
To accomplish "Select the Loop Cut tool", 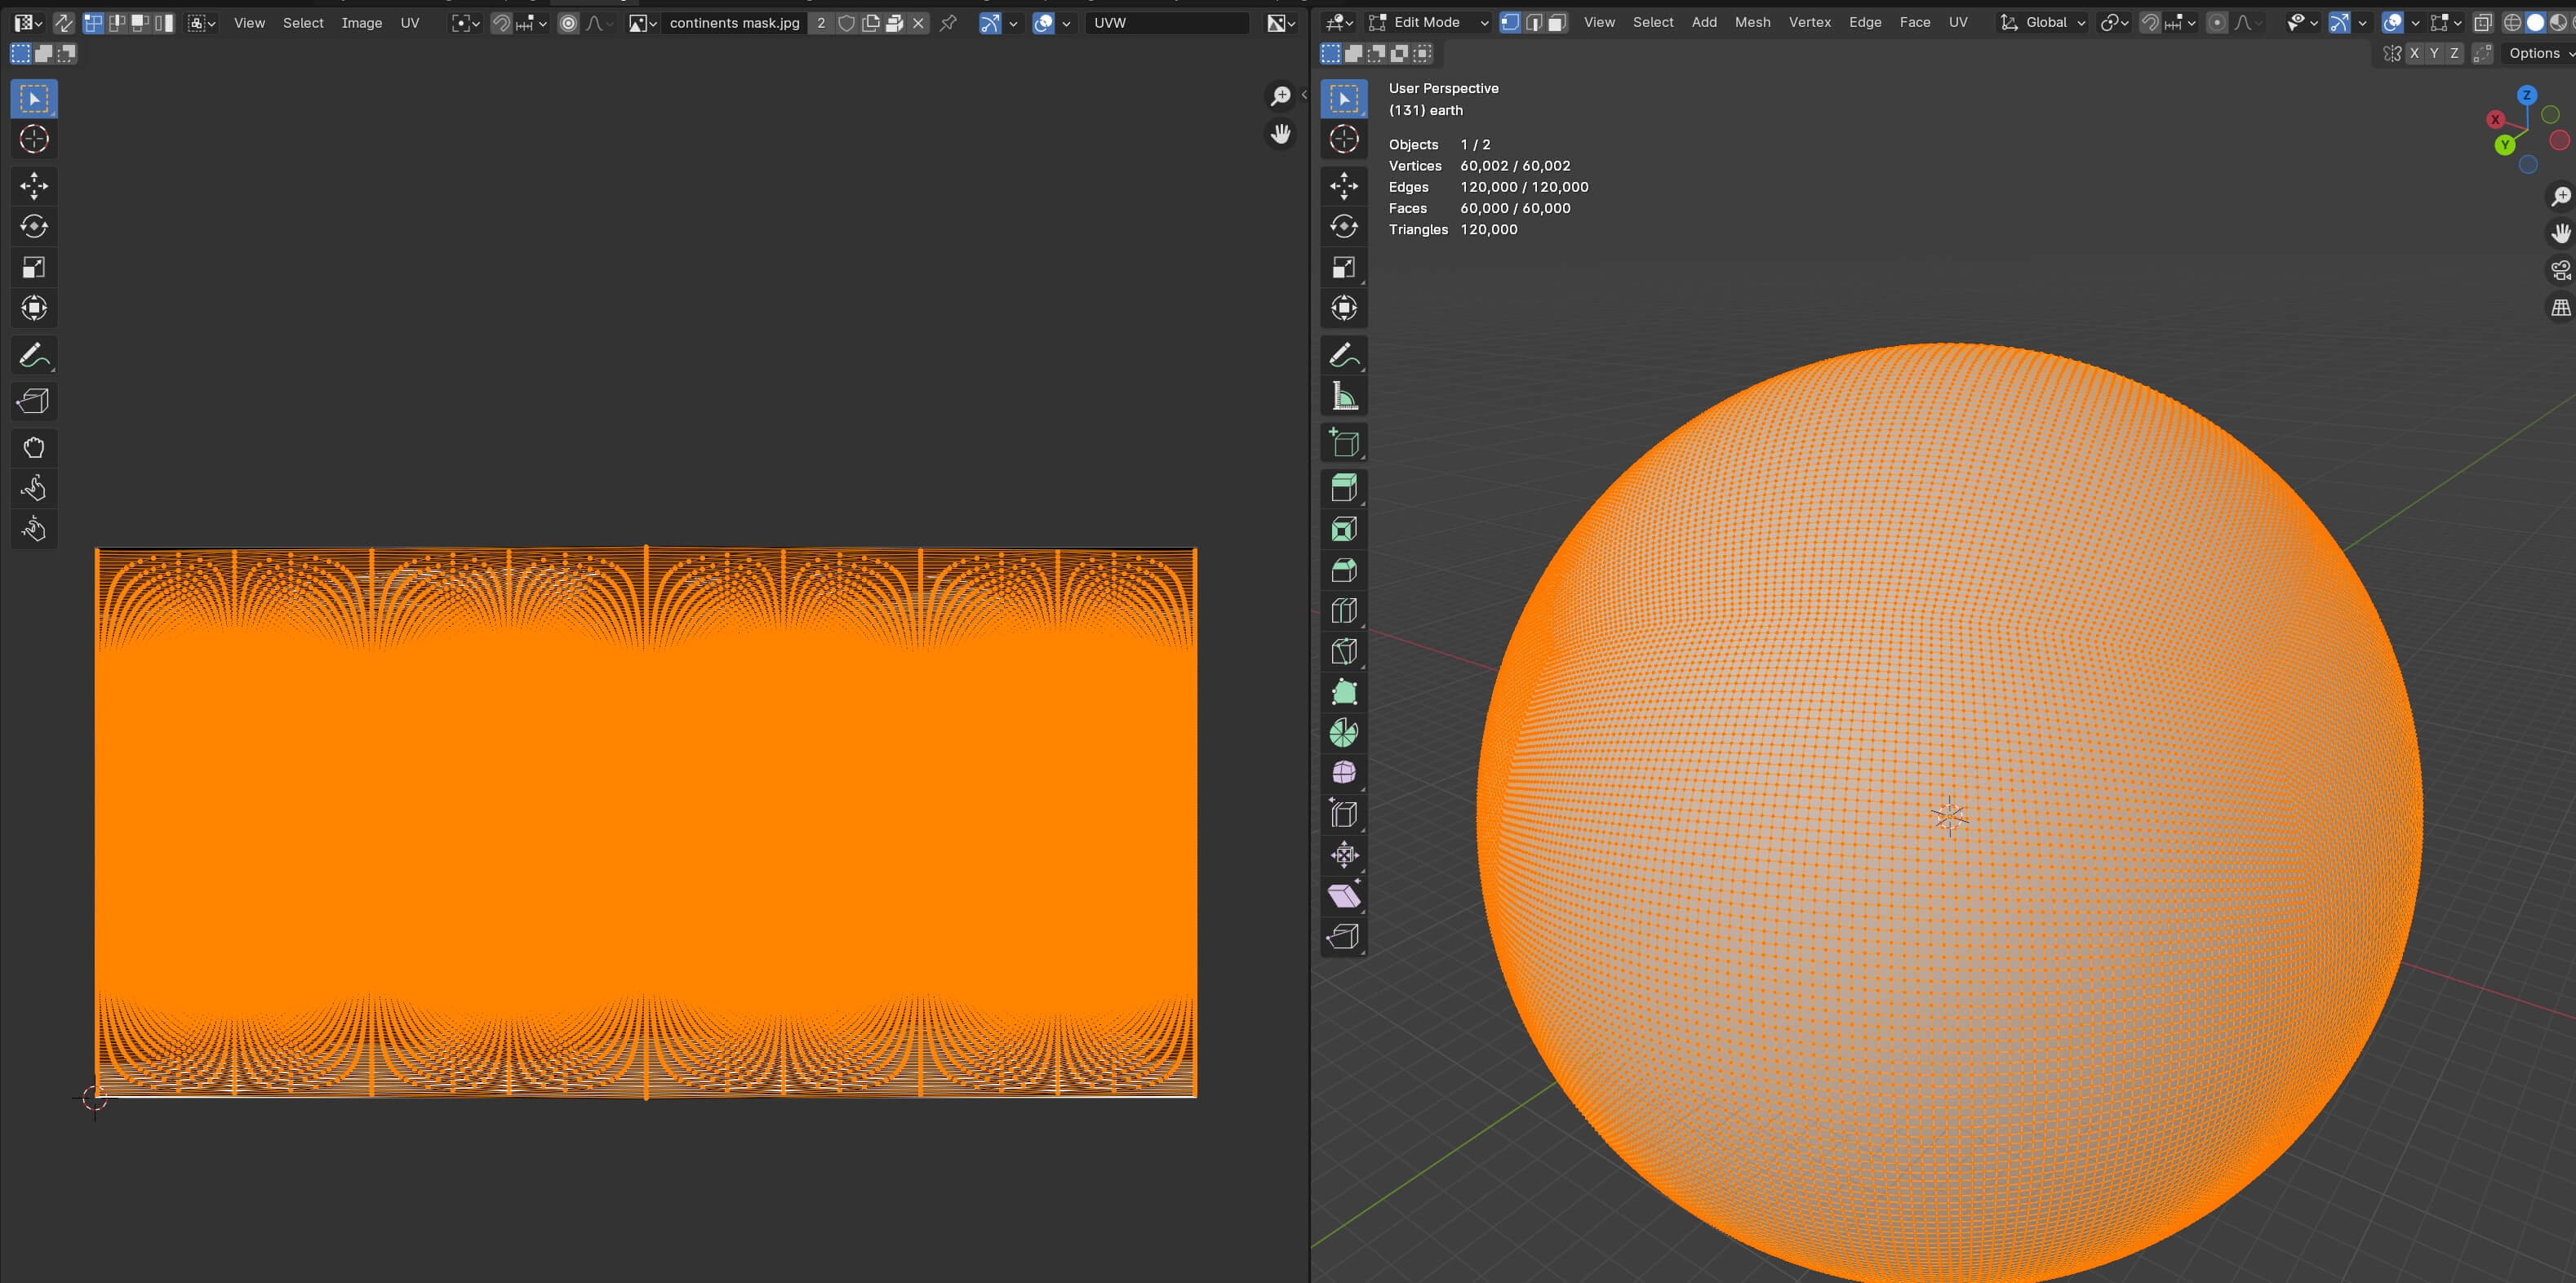I will click(x=1344, y=611).
